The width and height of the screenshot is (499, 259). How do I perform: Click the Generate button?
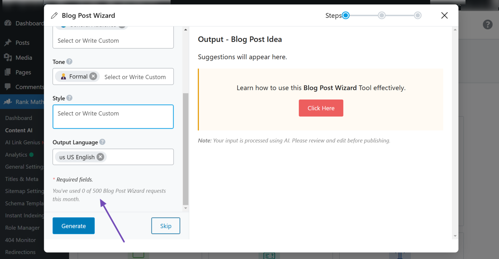pos(73,226)
